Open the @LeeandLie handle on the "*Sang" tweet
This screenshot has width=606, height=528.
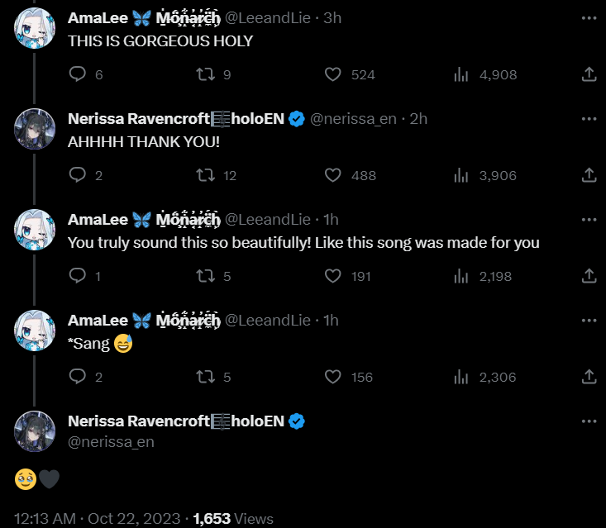268,321
